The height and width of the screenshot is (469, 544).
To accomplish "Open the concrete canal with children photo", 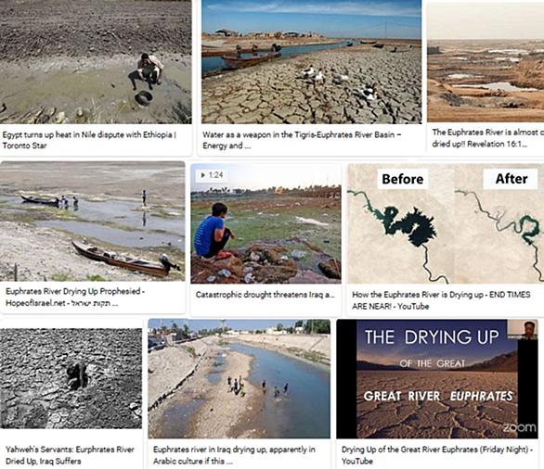I will click(x=239, y=379).
